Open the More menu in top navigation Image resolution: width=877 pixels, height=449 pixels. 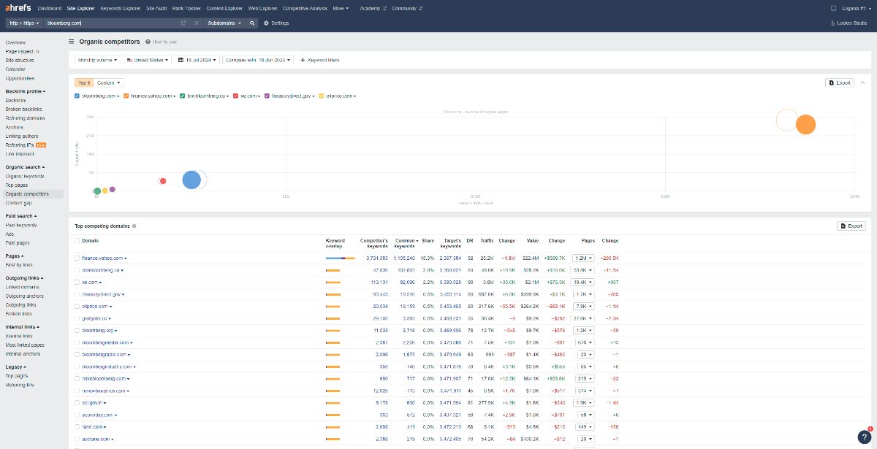tap(341, 8)
